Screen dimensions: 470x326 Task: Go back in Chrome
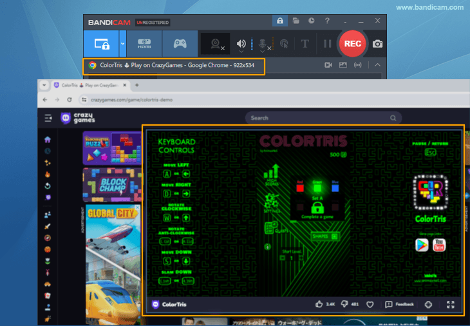click(45, 100)
